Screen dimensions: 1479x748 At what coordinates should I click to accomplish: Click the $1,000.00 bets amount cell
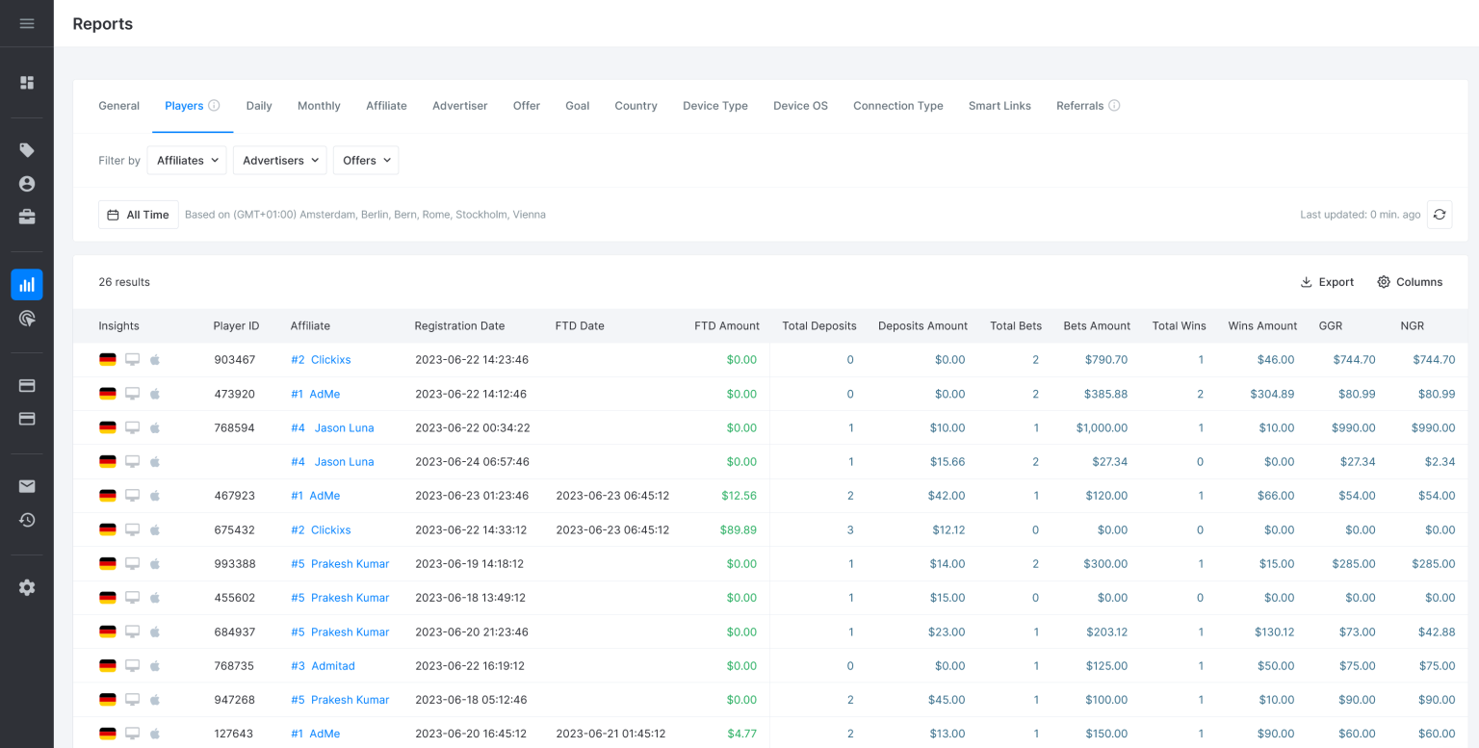[1102, 427]
